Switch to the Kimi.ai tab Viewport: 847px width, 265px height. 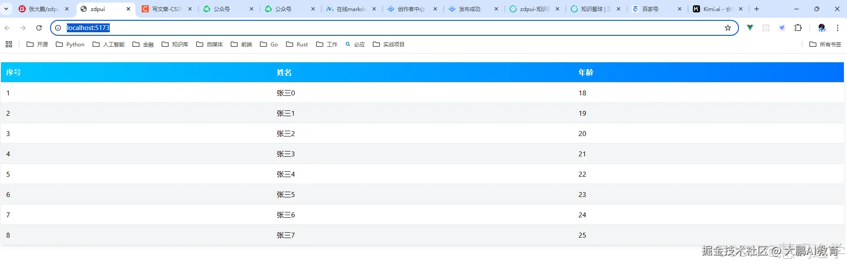click(x=717, y=9)
